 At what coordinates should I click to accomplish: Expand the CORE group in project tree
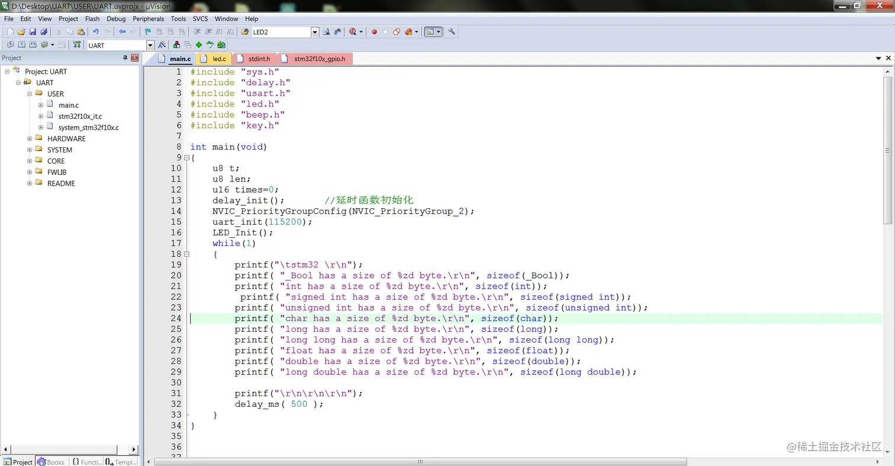coord(30,161)
